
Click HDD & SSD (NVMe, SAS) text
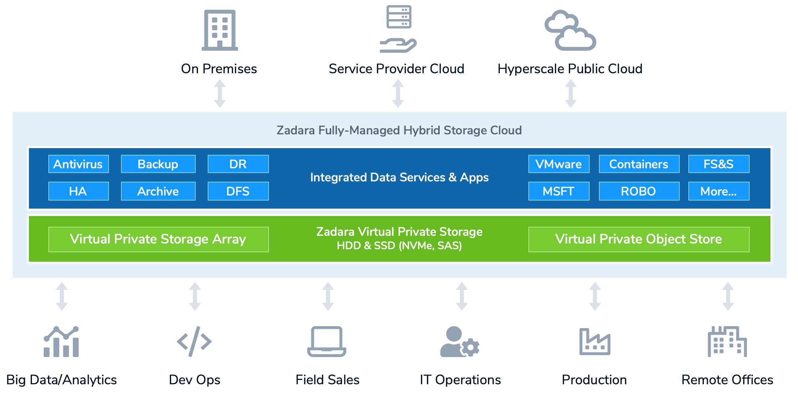click(x=399, y=246)
